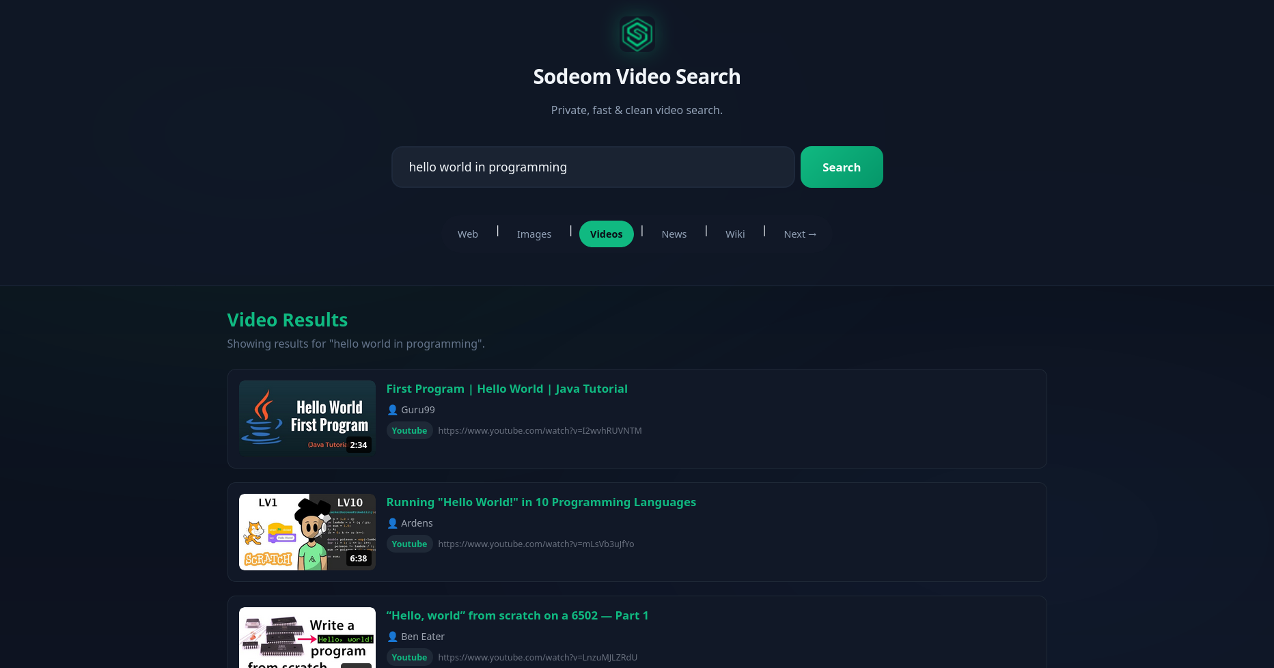Click the user icon beside Ardens
This screenshot has width=1274, height=668.
(392, 523)
